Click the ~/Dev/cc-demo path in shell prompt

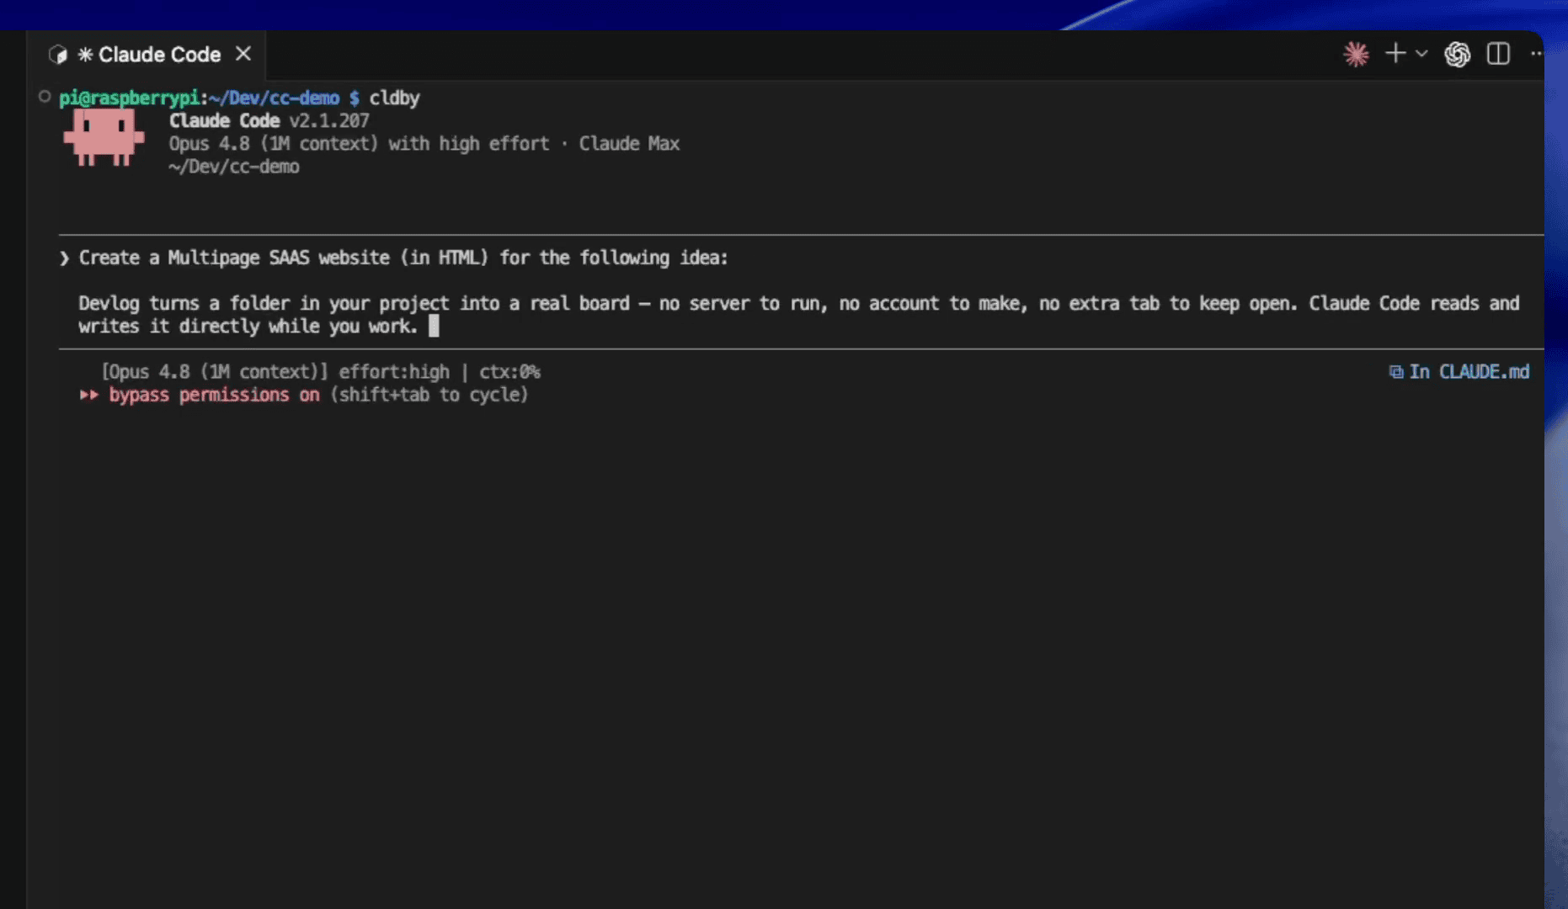[x=274, y=98]
